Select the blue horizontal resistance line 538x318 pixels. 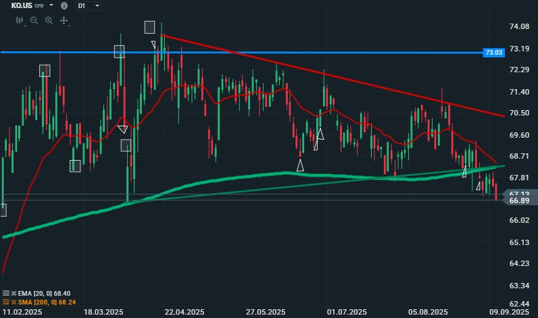[270, 52]
